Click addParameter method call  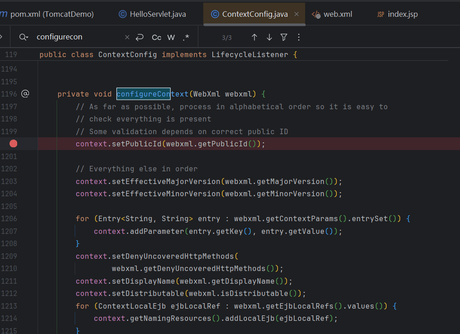157,232
